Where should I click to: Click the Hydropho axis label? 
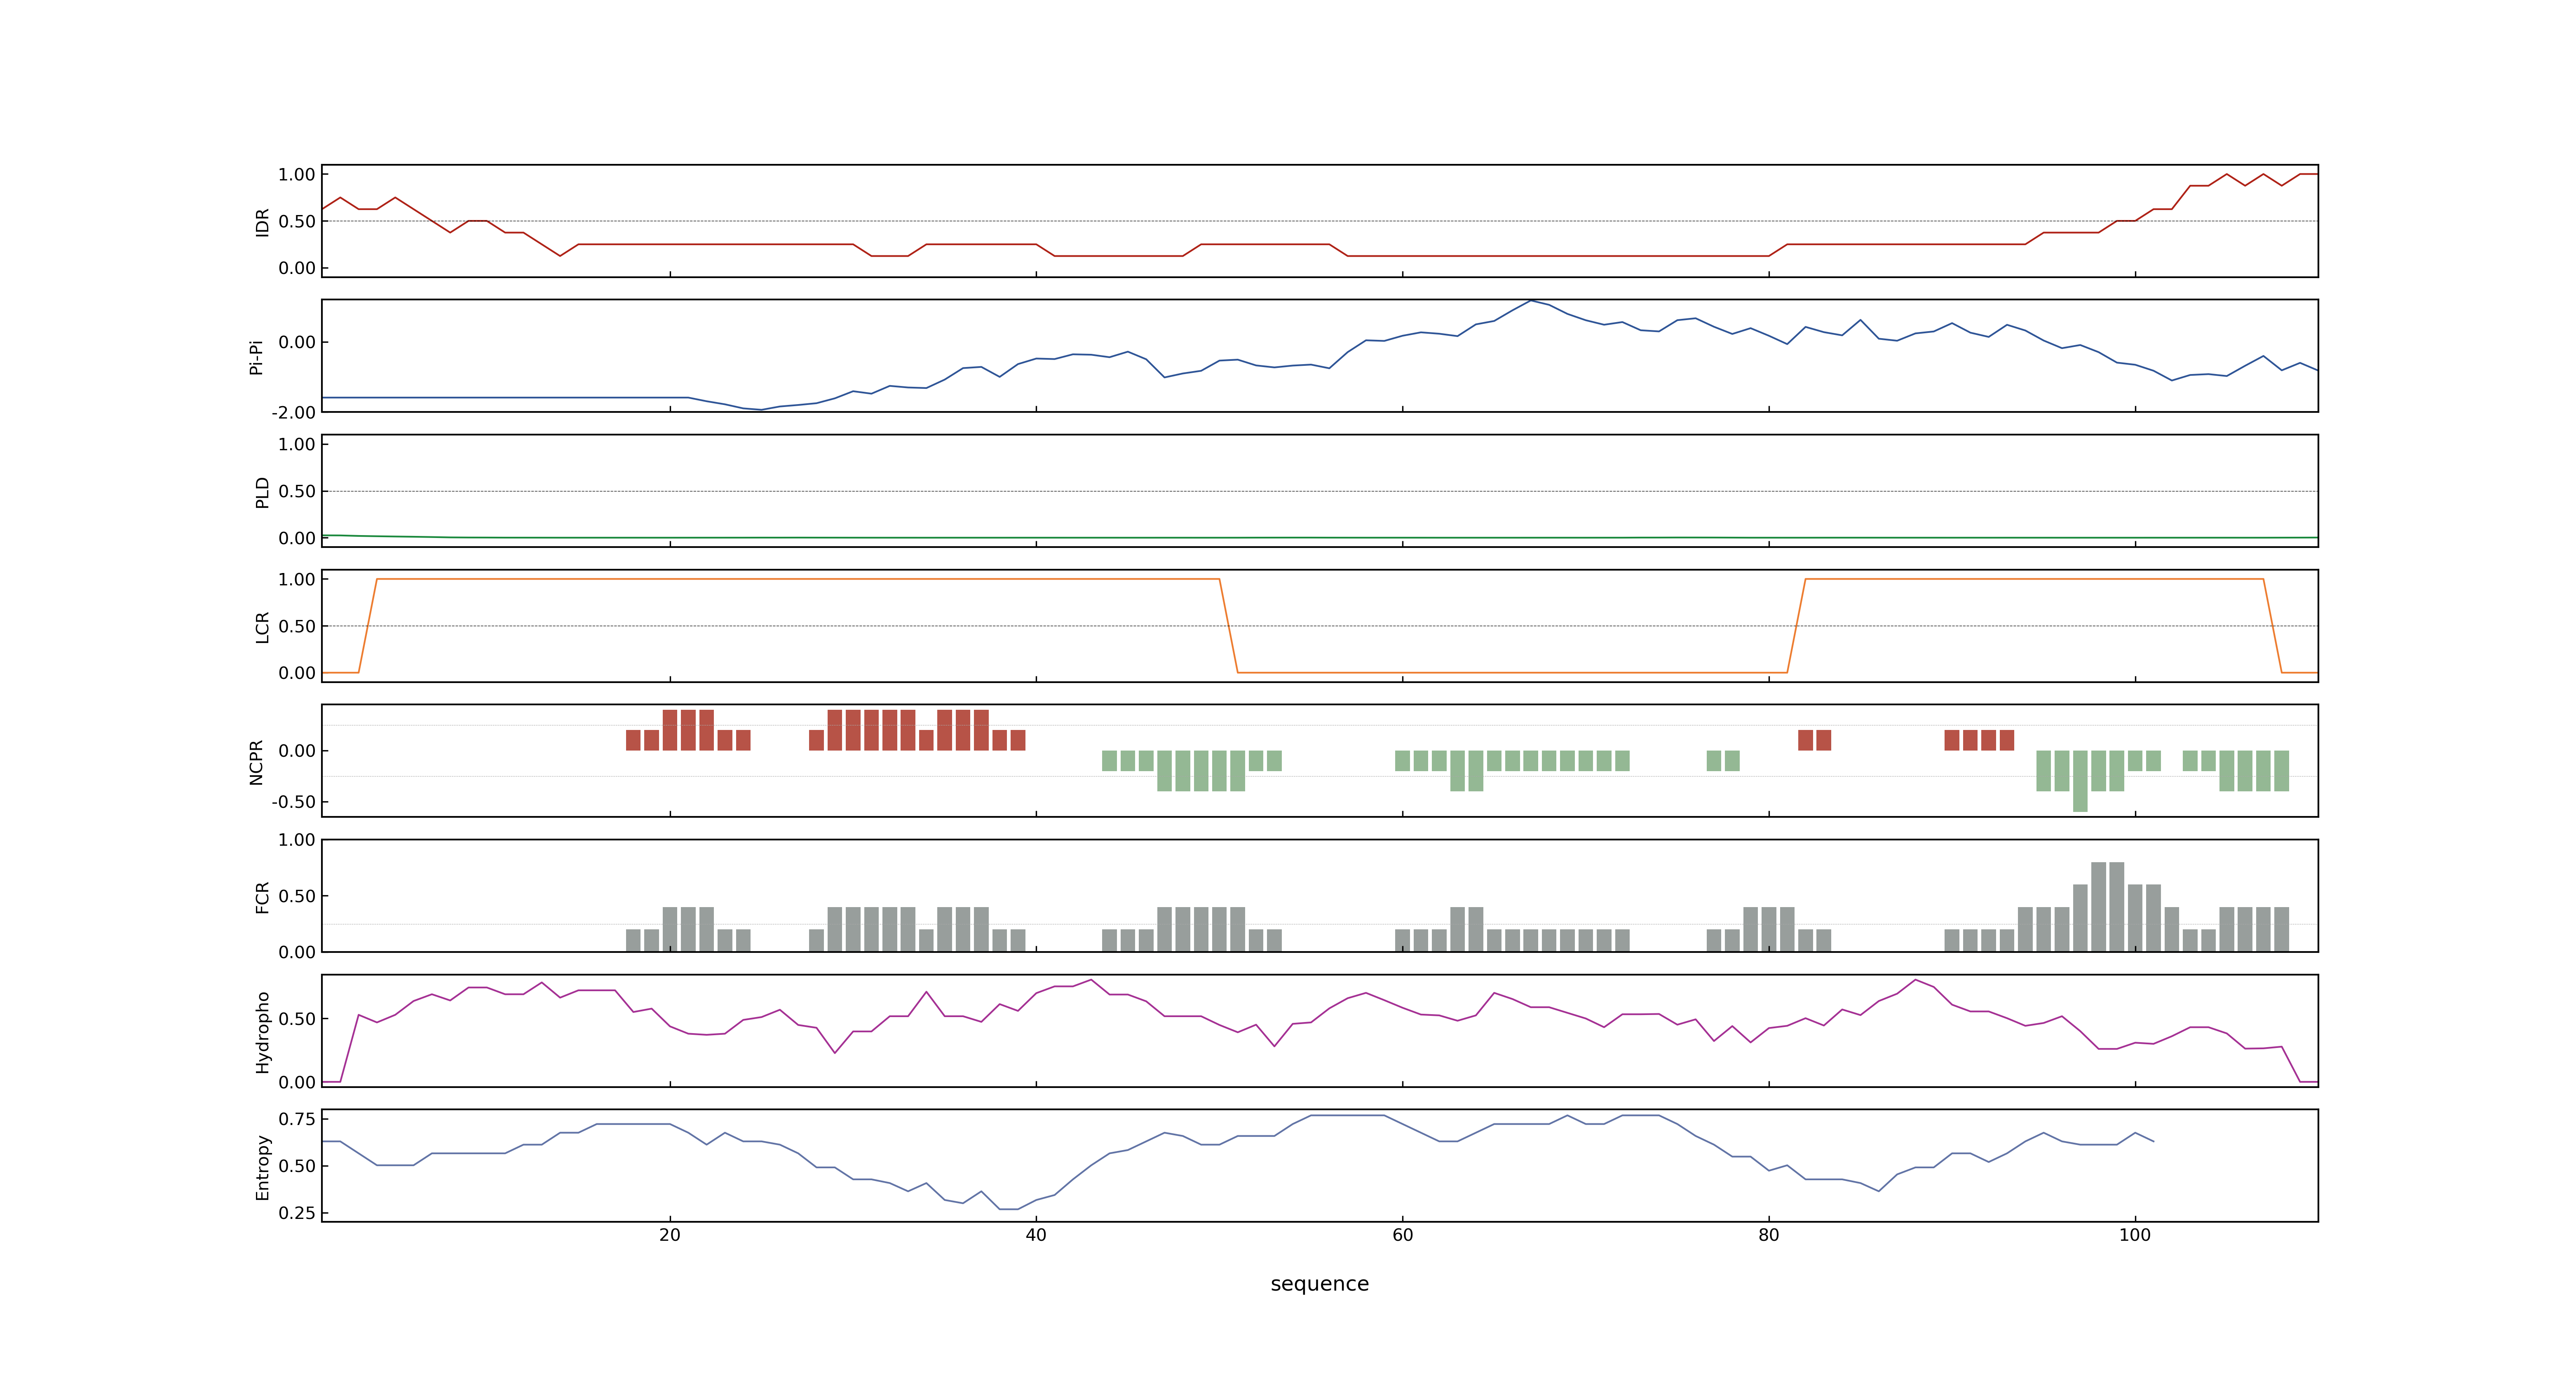[262, 1032]
